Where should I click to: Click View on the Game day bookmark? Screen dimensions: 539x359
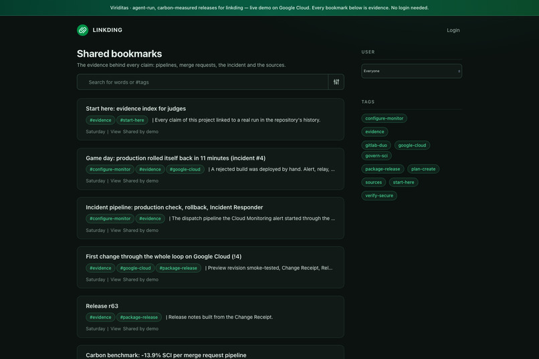(x=116, y=181)
